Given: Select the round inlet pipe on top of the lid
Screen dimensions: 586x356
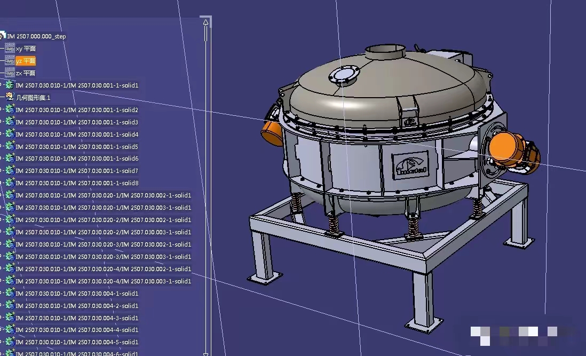Looking at the screenshot, I should point(385,52).
